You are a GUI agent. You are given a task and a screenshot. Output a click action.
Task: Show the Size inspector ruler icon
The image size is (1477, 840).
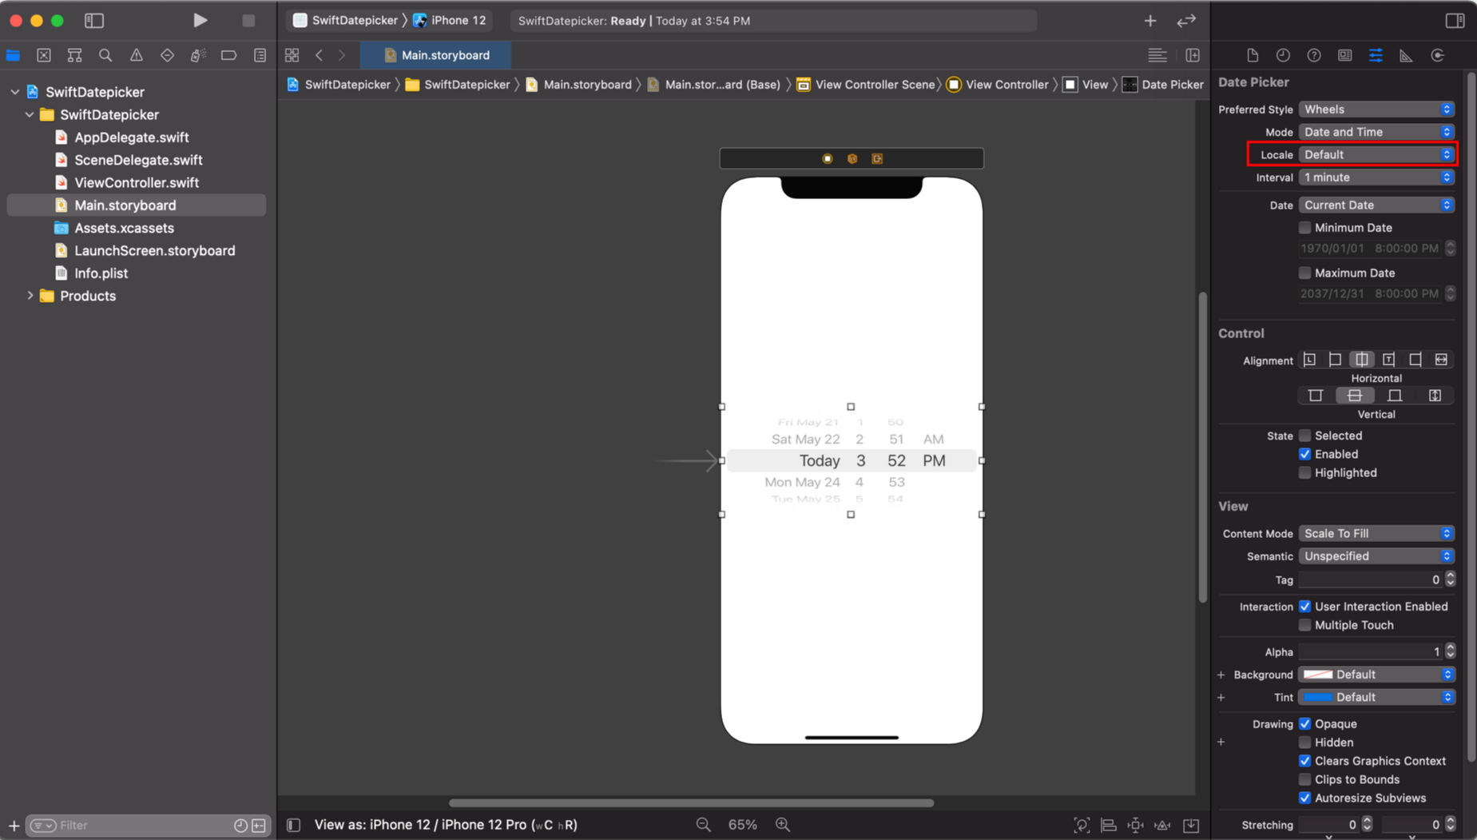1406,55
